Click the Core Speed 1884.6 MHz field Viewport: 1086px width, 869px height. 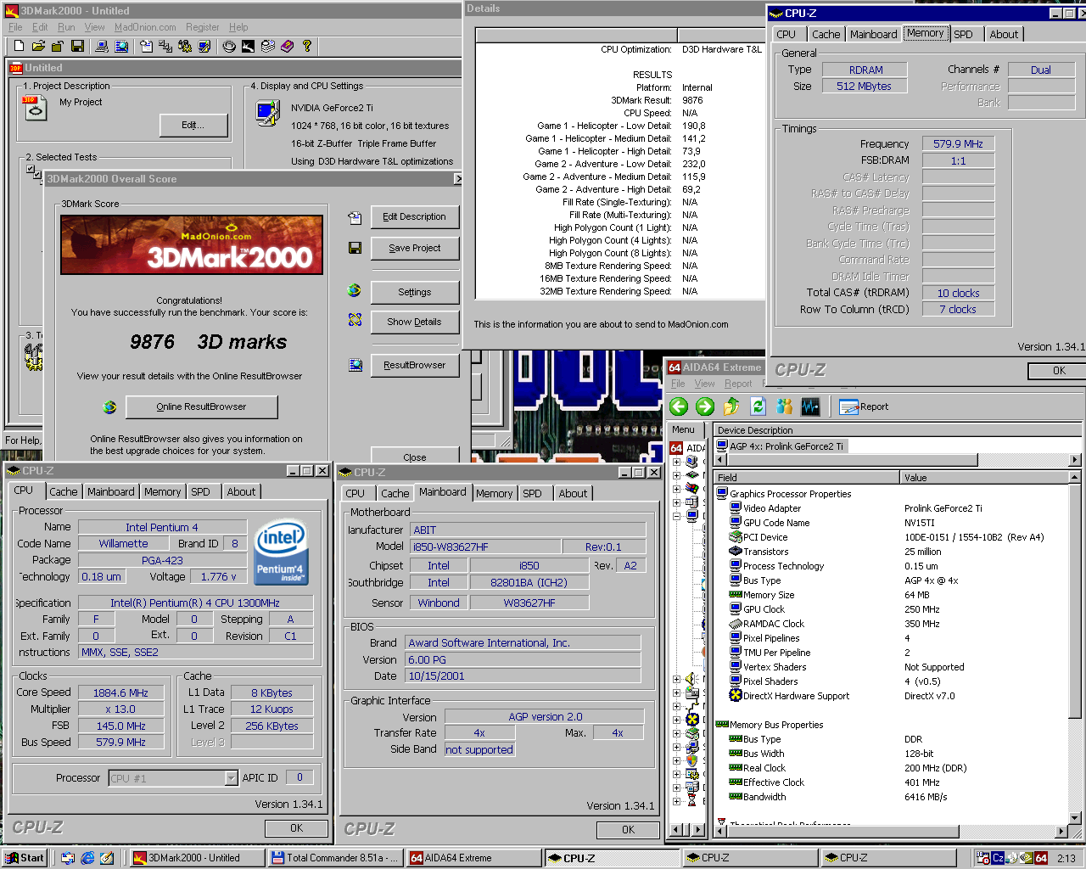click(x=120, y=693)
